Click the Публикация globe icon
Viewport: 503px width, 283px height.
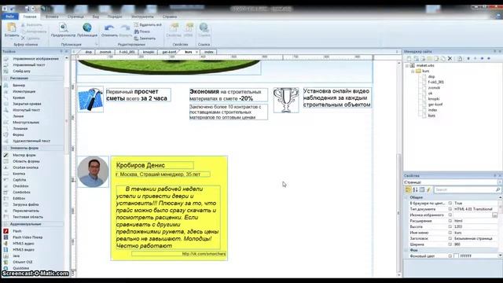(x=87, y=28)
